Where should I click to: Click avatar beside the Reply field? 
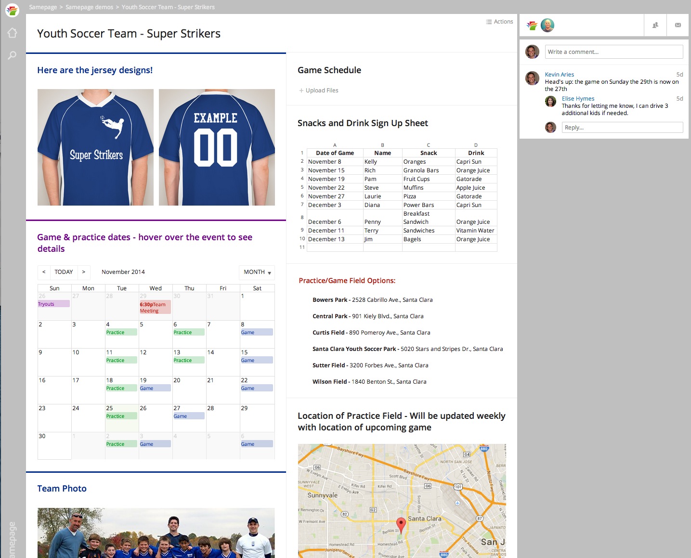pyautogui.click(x=551, y=127)
